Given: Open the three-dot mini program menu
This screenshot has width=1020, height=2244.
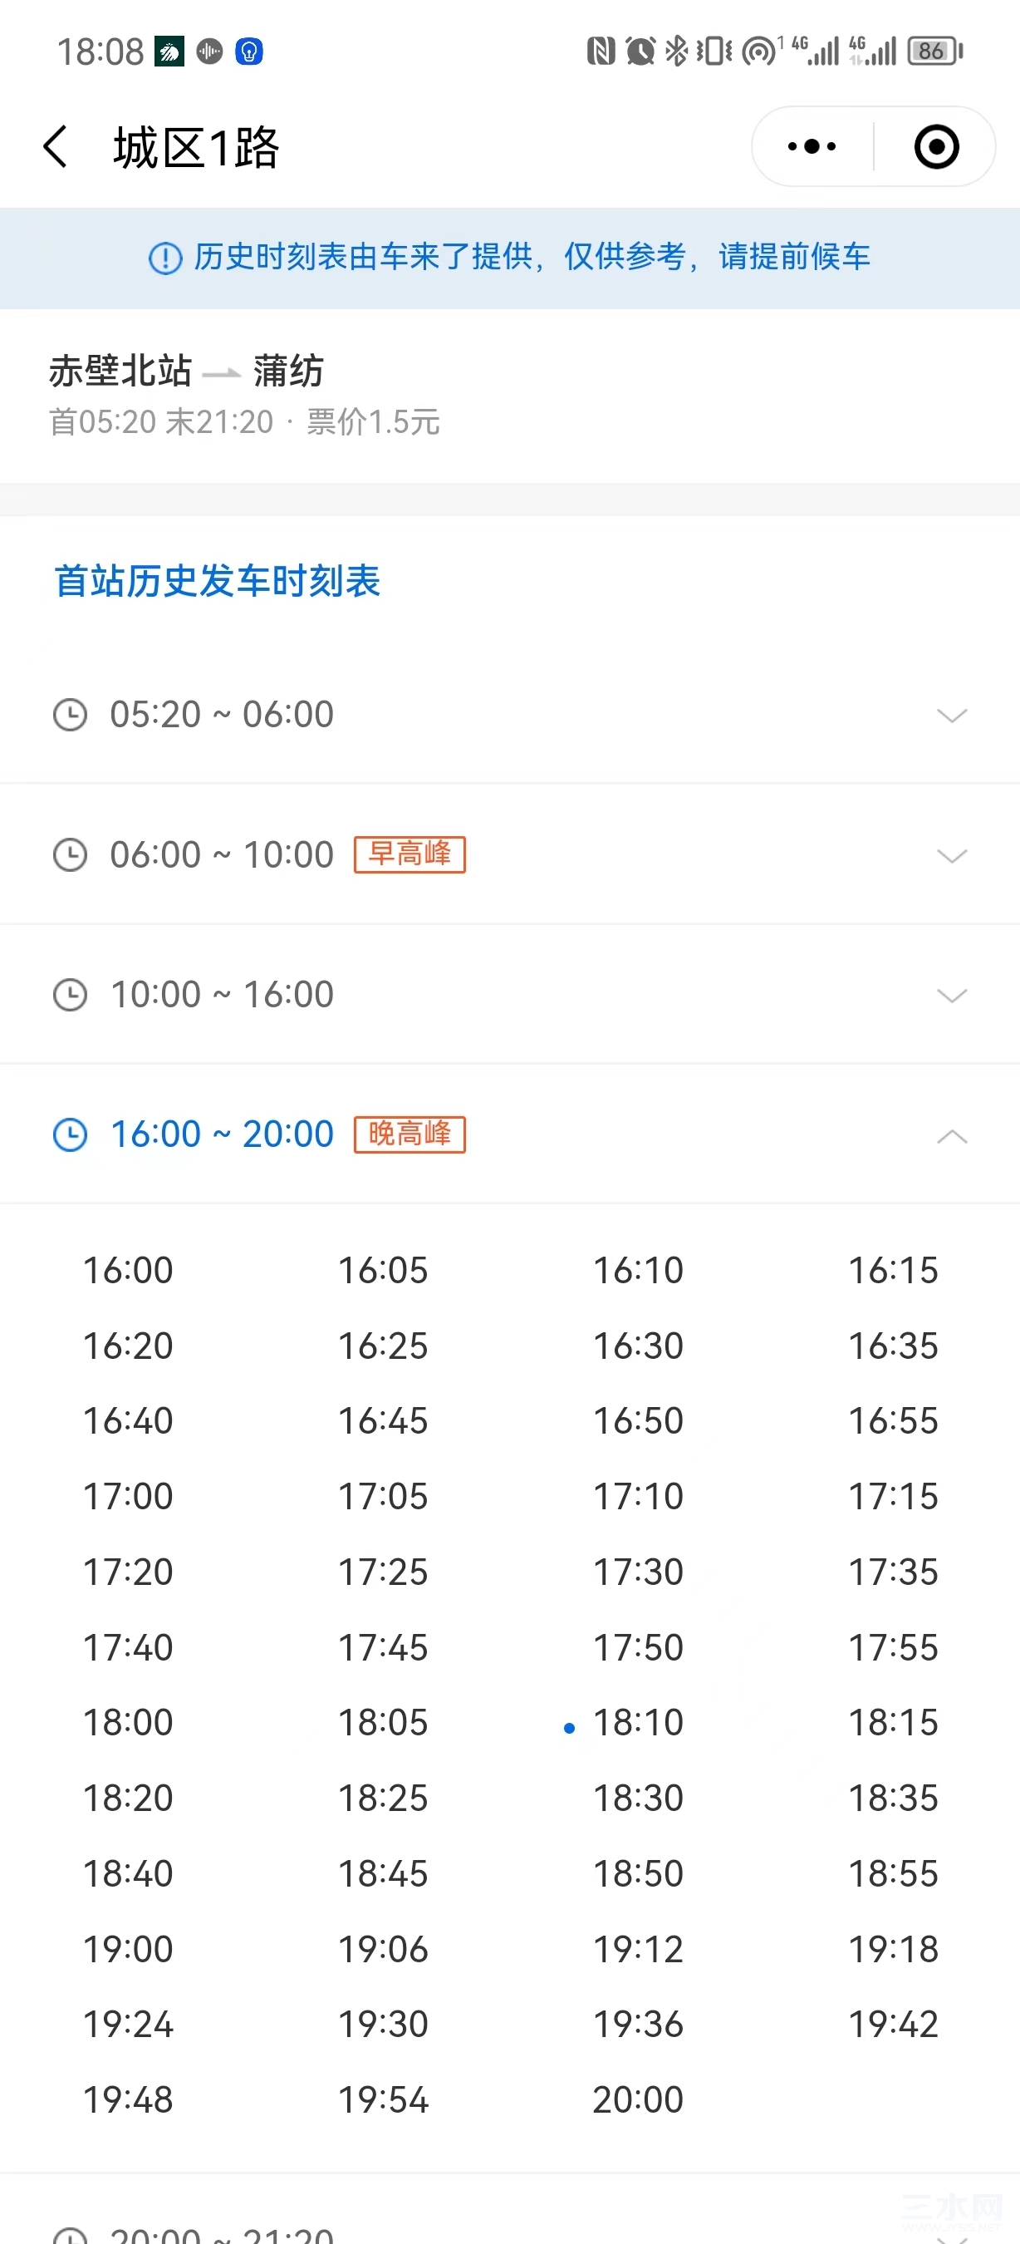Looking at the screenshot, I should click(x=812, y=146).
